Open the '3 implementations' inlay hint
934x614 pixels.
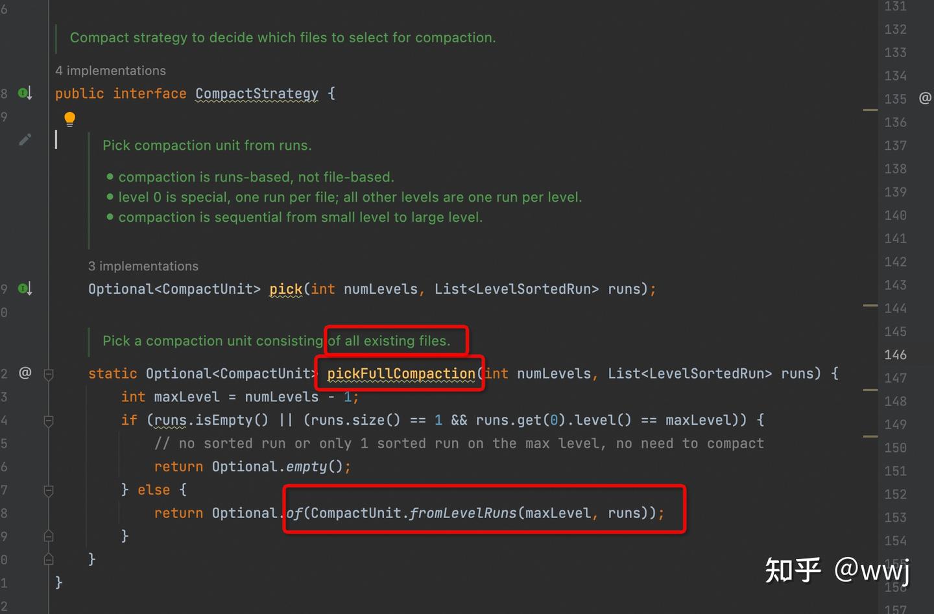click(143, 266)
